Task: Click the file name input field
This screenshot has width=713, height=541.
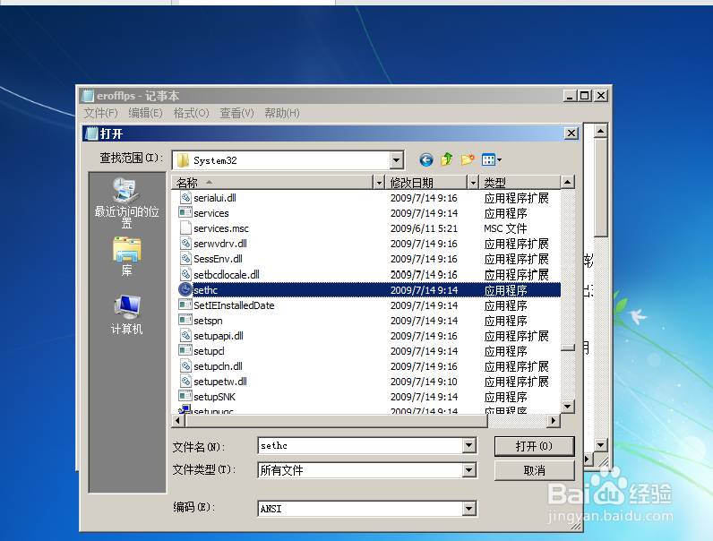Action: tap(360, 445)
